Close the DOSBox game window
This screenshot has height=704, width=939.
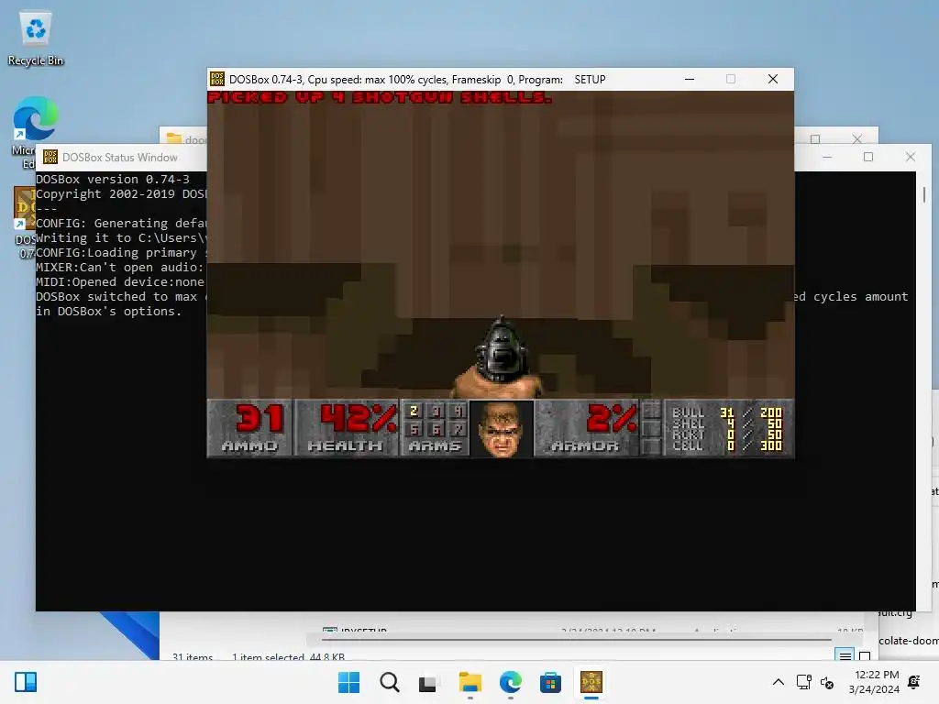click(x=773, y=79)
